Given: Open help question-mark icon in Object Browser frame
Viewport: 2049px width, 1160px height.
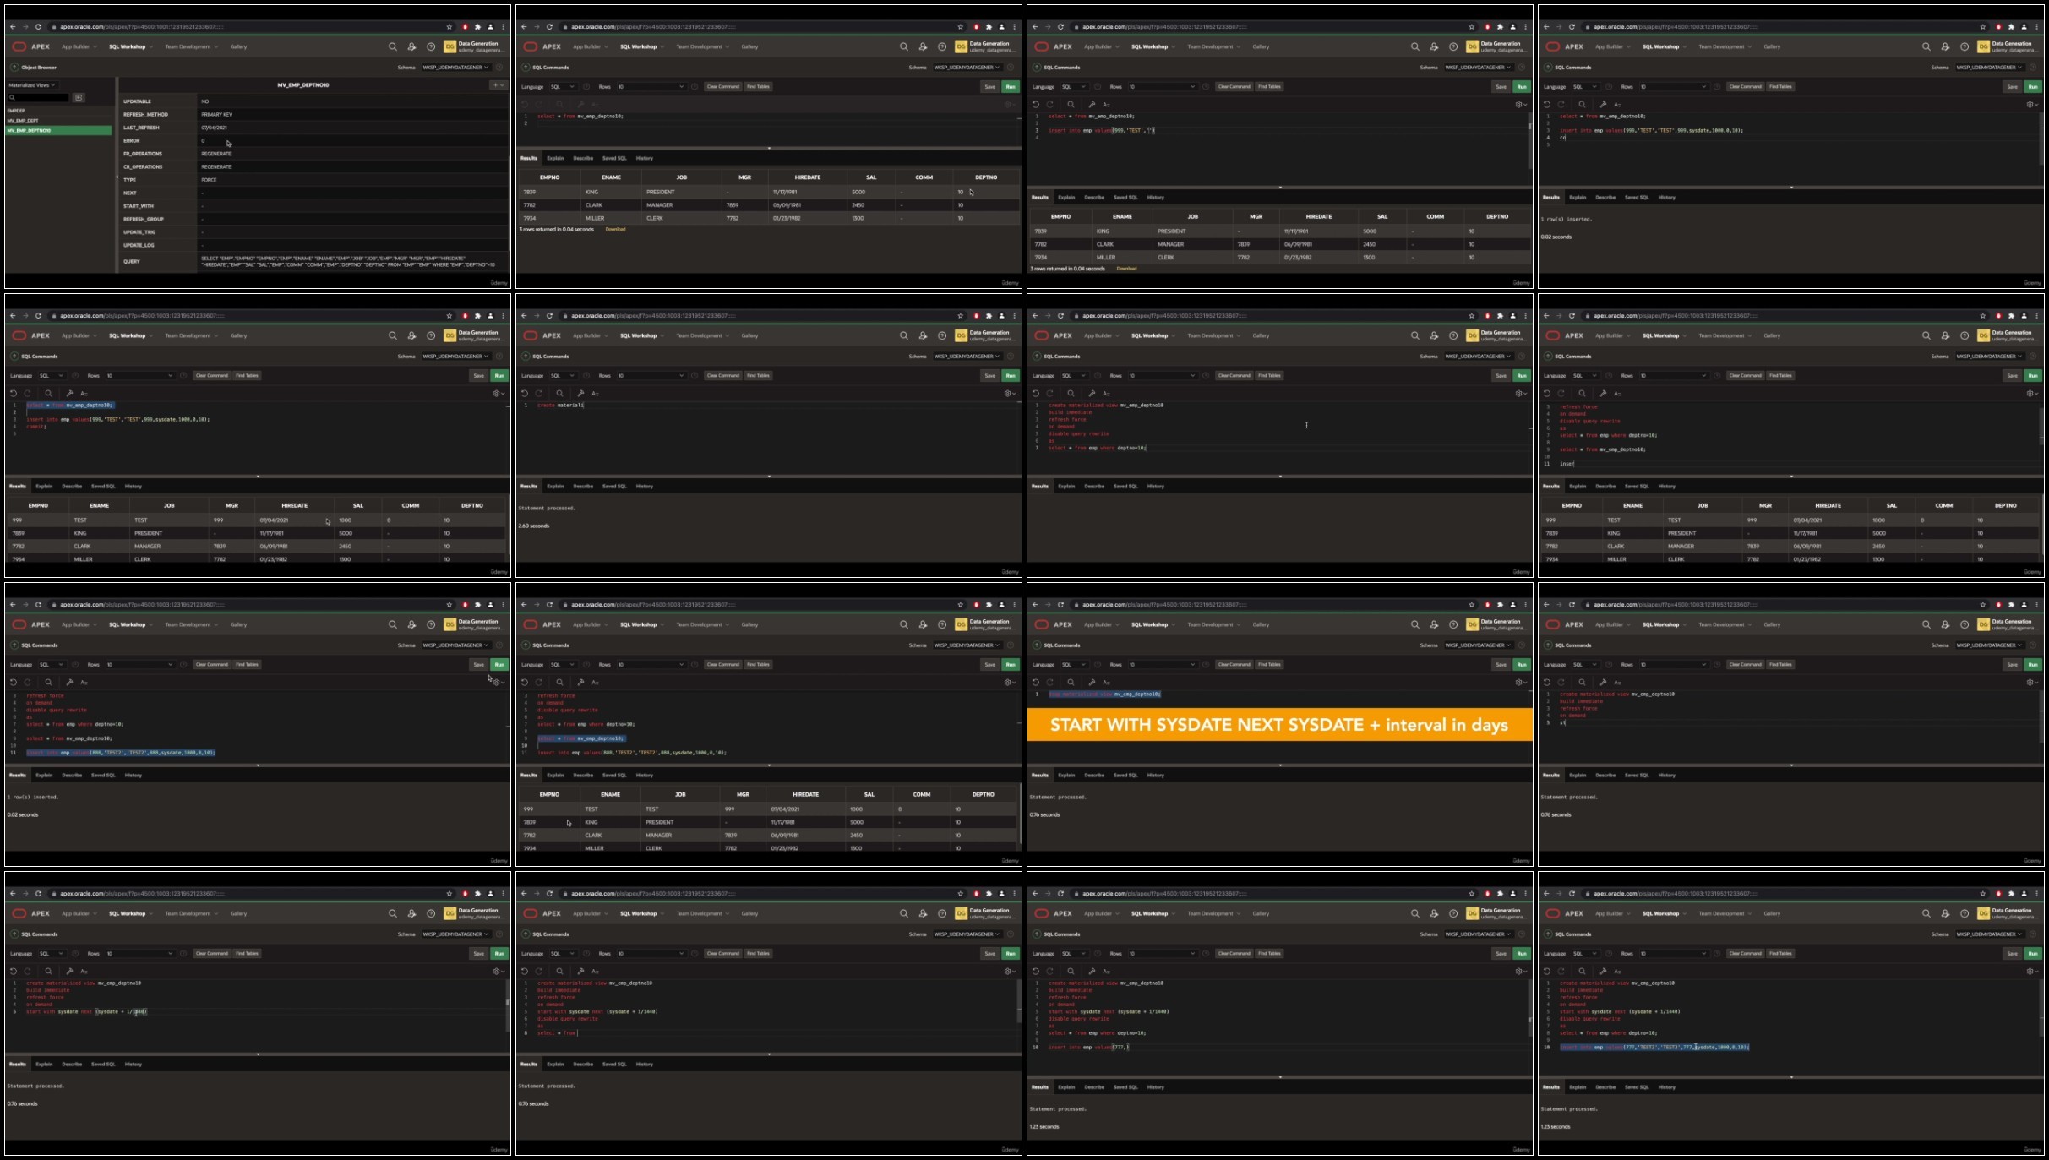Looking at the screenshot, I should (431, 46).
